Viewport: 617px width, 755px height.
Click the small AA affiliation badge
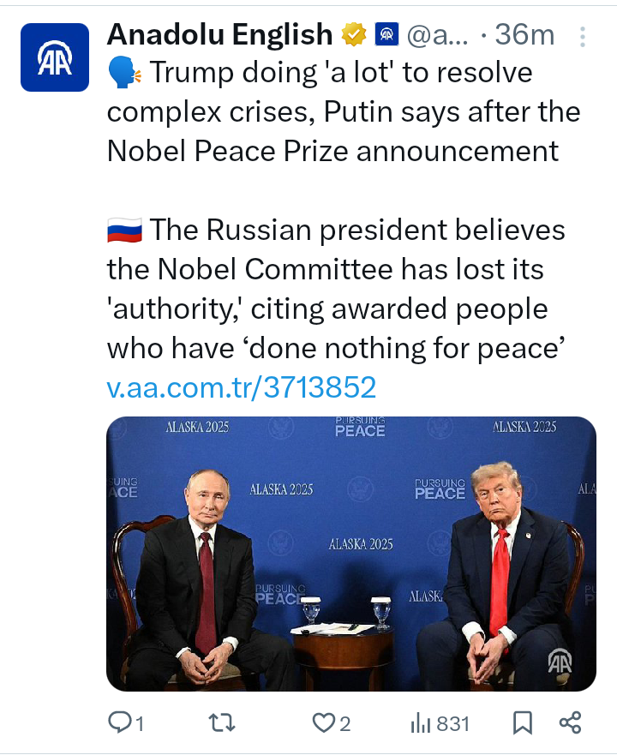click(x=386, y=35)
